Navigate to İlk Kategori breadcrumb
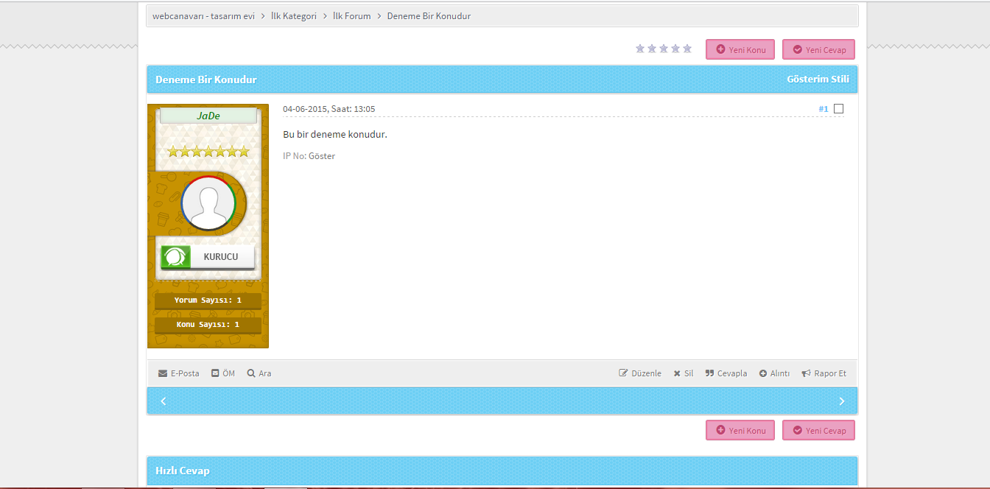Viewport: 990px width, 489px height. click(293, 16)
